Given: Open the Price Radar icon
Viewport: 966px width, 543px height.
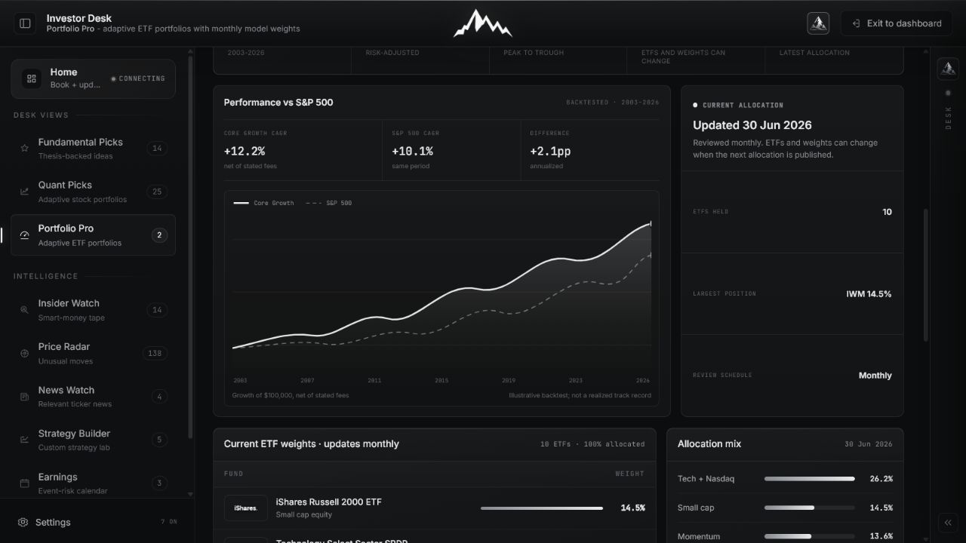Looking at the screenshot, I should pyautogui.click(x=24, y=353).
